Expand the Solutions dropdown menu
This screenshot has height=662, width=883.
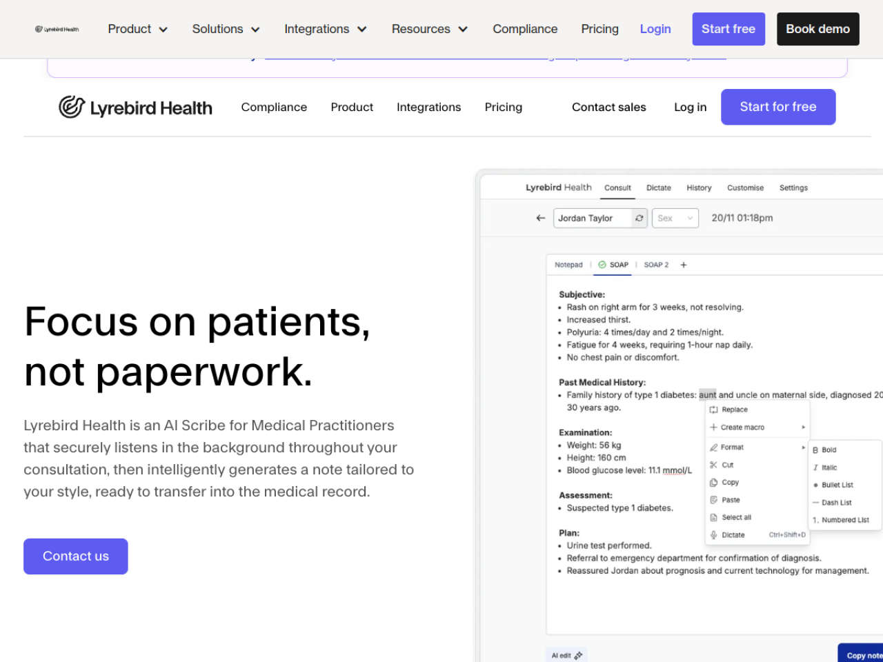[226, 29]
